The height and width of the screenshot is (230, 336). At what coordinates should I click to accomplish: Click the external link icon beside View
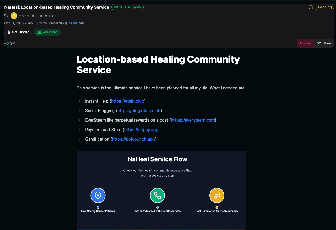pos(319,43)
